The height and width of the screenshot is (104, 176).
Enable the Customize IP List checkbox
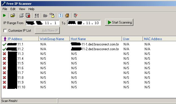(x=5, y=31)
